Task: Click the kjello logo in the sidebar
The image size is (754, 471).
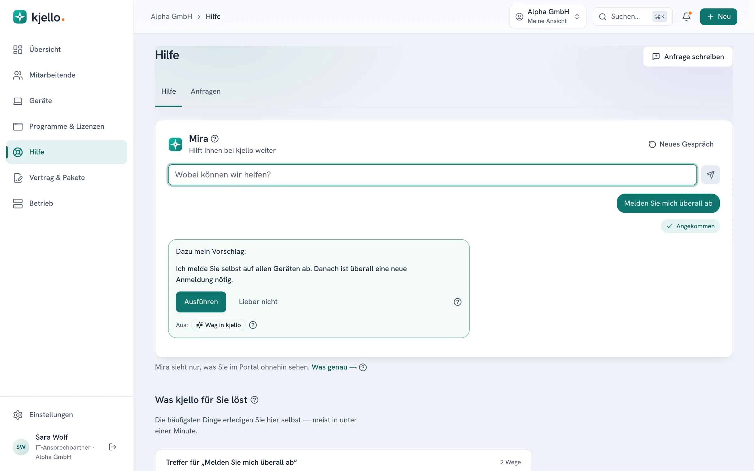Action: pyautogui.click(x=39, y=17)
